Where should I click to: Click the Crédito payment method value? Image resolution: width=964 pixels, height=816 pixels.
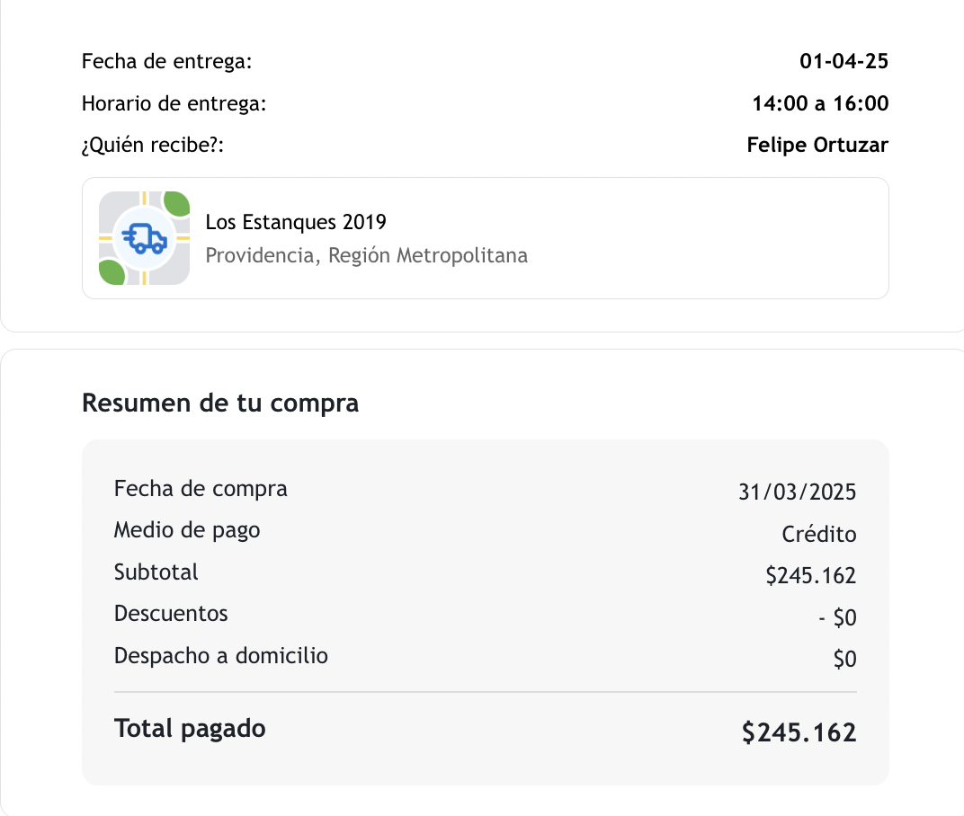(x=818, y=535)
